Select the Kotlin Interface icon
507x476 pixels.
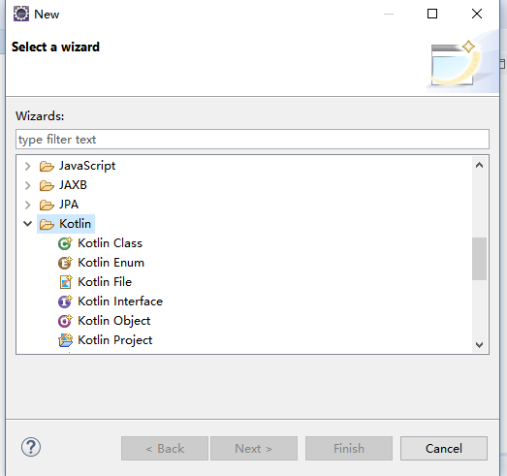click(x=65, y=301)
